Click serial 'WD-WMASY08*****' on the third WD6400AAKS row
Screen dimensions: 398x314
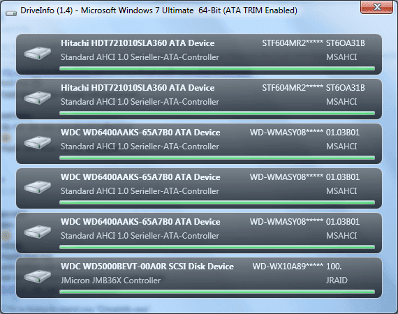[286, 222]
